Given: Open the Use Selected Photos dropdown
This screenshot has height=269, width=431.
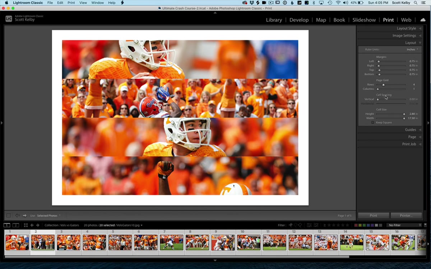Looking at the screenshot, I should pyautogui.click(x=49, y=216).
